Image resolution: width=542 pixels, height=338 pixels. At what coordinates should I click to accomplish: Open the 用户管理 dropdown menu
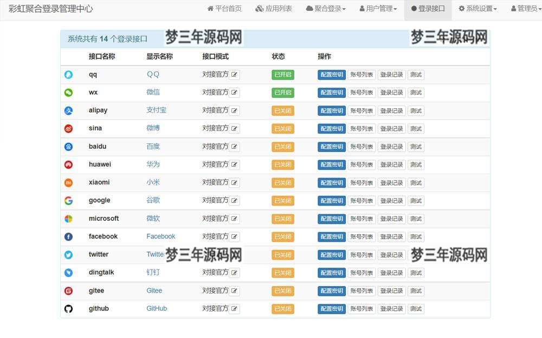pyautogui.click(x=378, y=9)
